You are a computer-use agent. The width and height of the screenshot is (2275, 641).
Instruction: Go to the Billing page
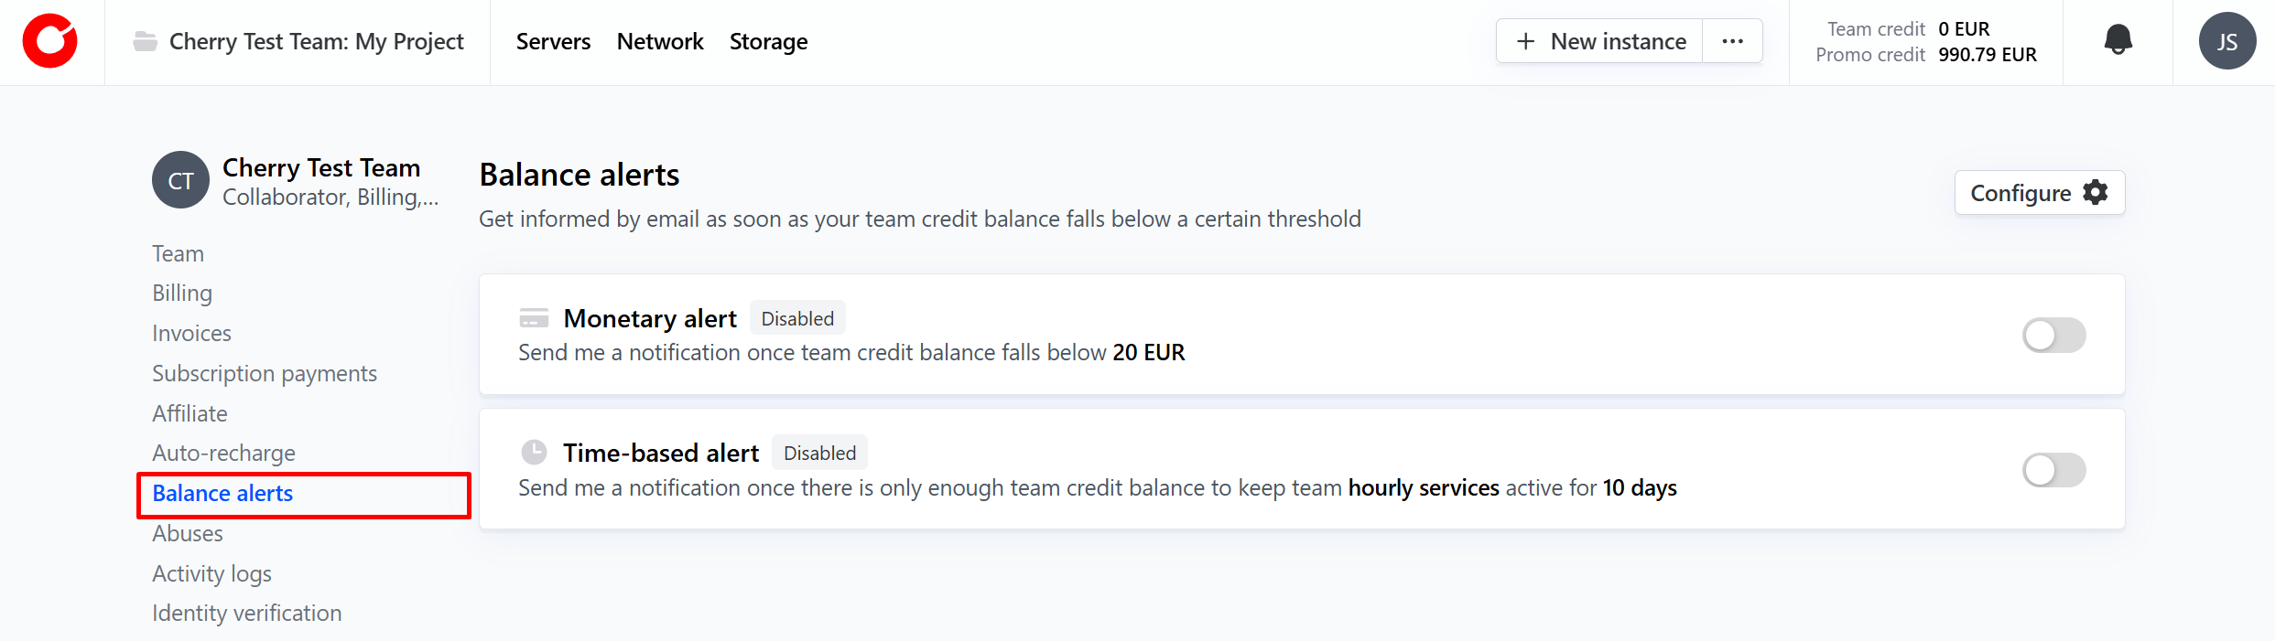182,294
